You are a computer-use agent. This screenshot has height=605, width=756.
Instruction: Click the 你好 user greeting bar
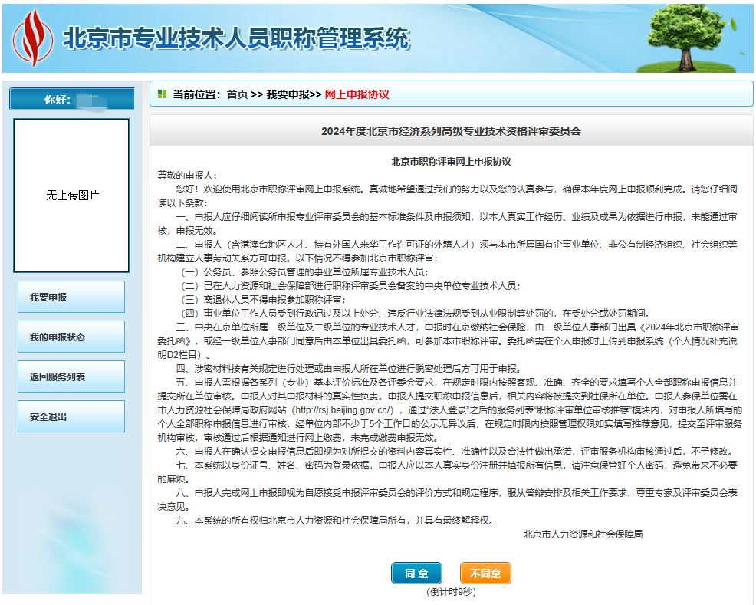click(x=71, y=98)
